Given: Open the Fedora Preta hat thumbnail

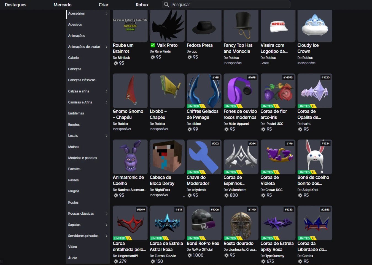Looking at the screenshot, I should [204, 26].
